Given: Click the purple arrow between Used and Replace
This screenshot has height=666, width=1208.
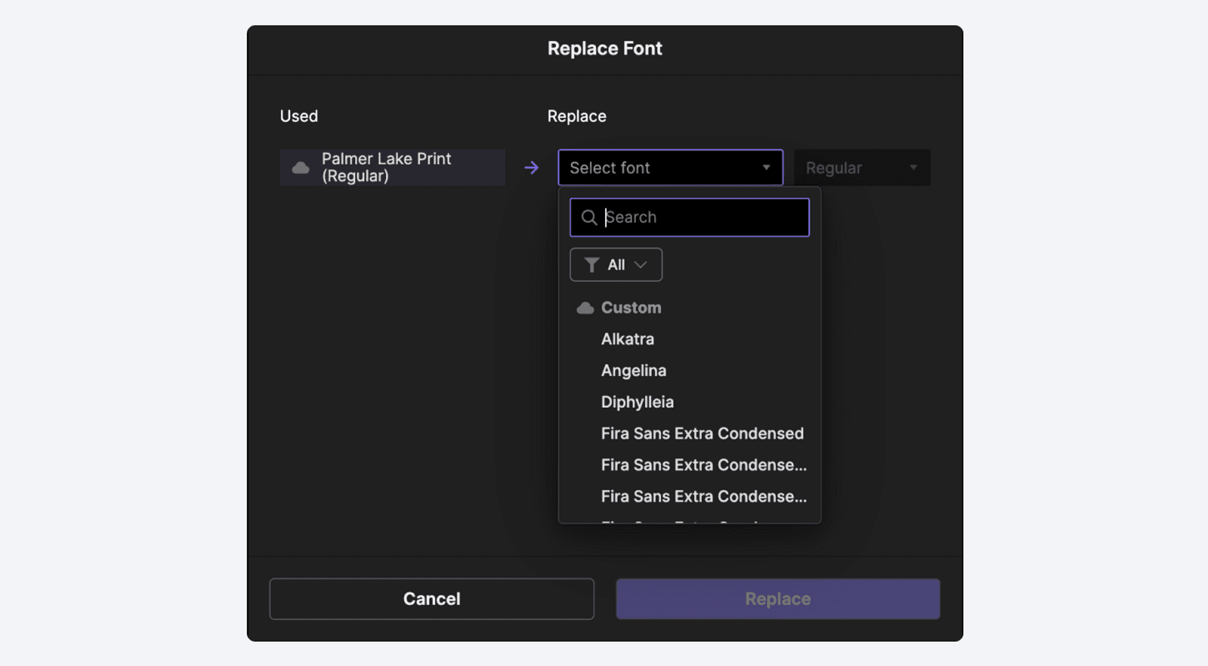Looking at the screenshot, I should coord(531,168).
